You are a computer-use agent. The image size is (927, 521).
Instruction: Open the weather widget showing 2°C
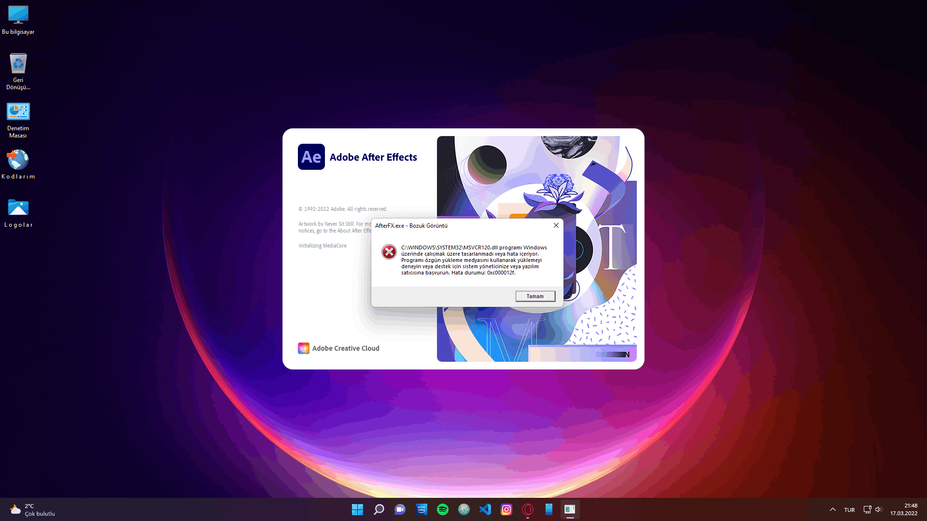pos(32,509)
